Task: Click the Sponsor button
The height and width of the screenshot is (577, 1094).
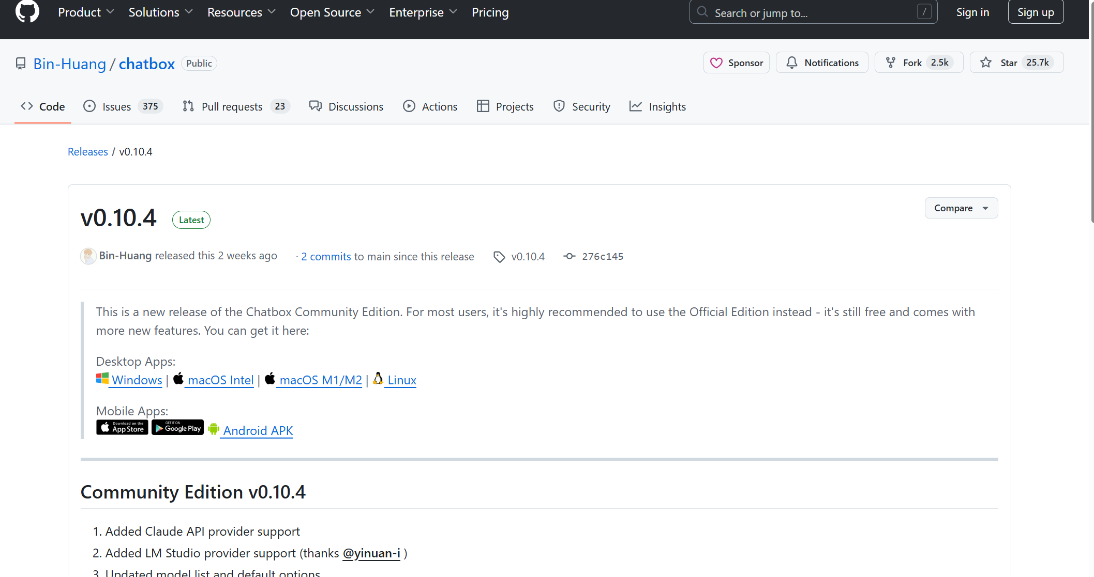Action: point(737,63)
